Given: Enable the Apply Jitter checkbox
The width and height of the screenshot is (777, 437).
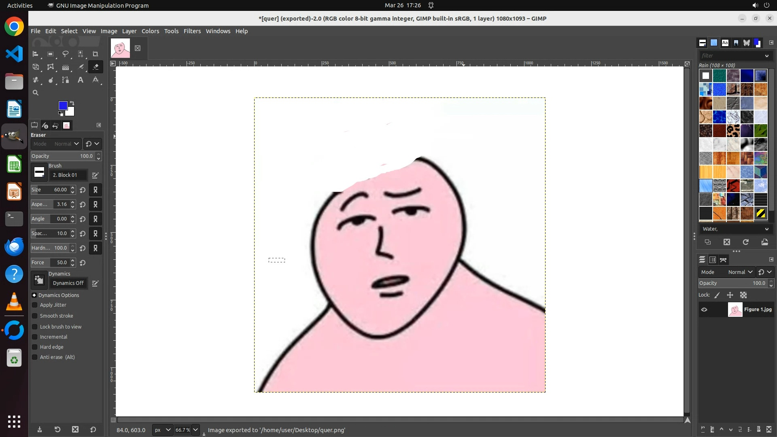Looking at the screenshot, I should coord(35,305).
